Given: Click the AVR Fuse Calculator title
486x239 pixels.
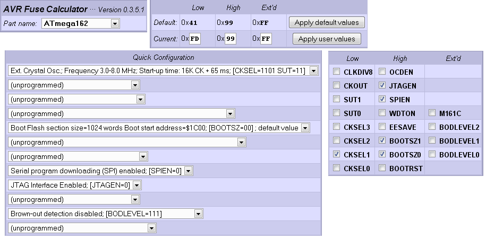Looking at the screenshot, I should pyautogui.click(x=45, y=10).
